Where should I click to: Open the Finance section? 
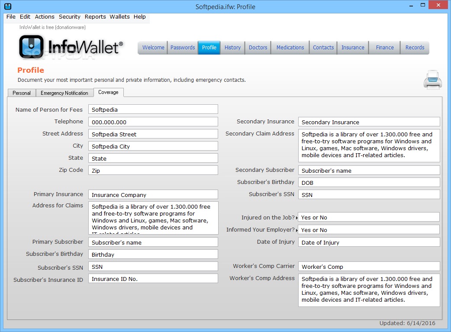coord(384,48)
